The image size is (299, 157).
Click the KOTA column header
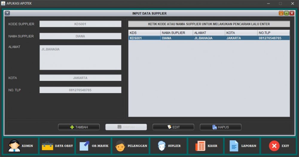241,33
